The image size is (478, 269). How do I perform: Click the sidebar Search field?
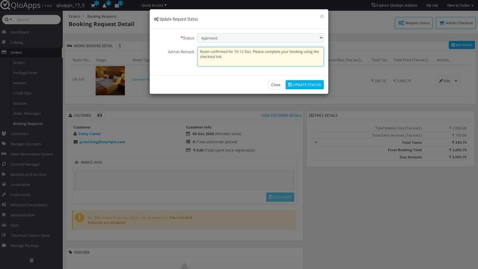38,20
